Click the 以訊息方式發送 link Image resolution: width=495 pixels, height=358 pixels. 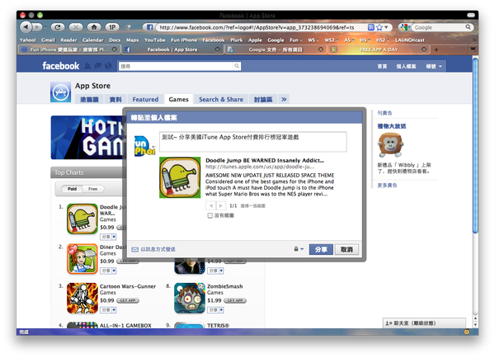click(x=158, y=249)
